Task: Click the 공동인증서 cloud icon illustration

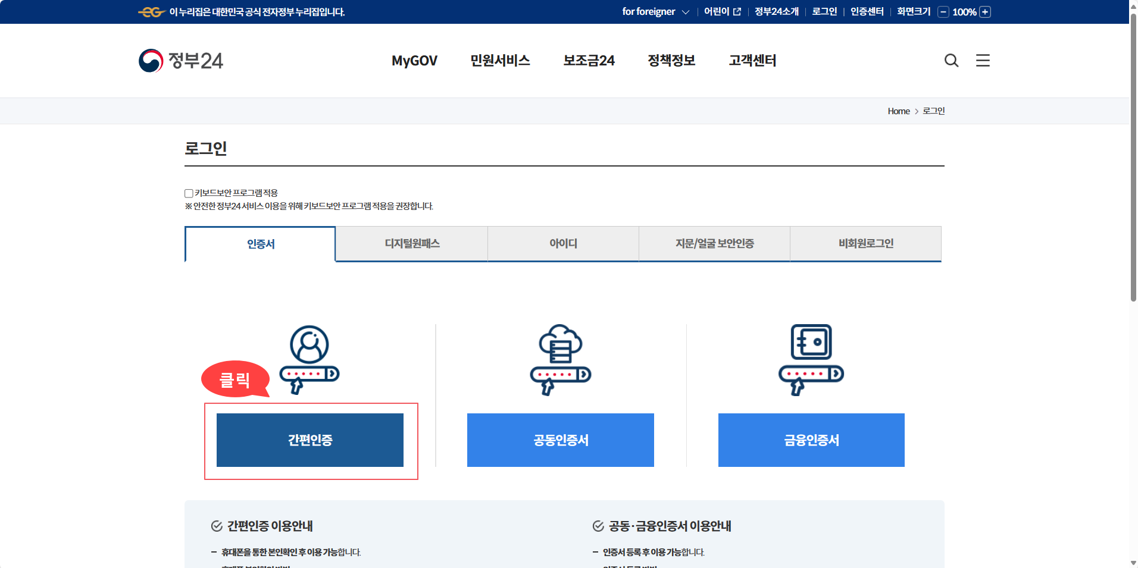Action: [x=560, y=359]
